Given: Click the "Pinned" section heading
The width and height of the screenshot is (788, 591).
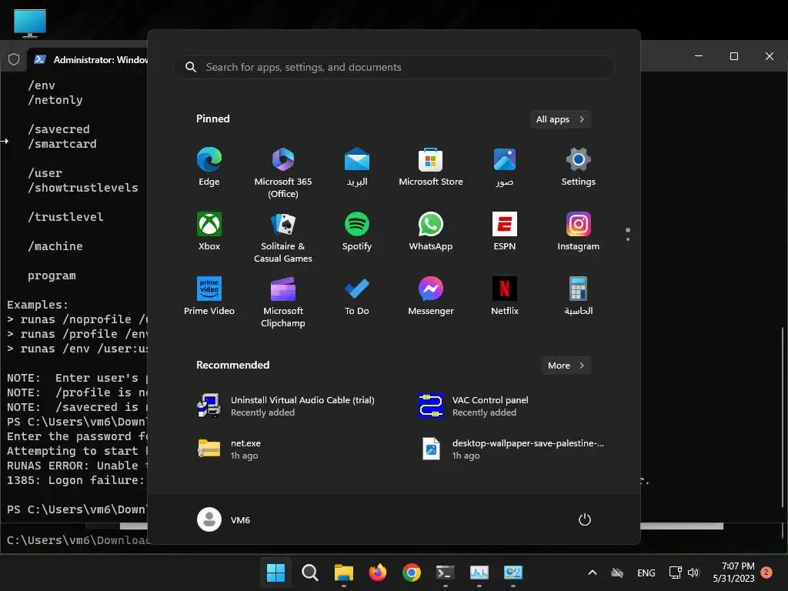Looking at the screenshot, I should click(213, 119).
